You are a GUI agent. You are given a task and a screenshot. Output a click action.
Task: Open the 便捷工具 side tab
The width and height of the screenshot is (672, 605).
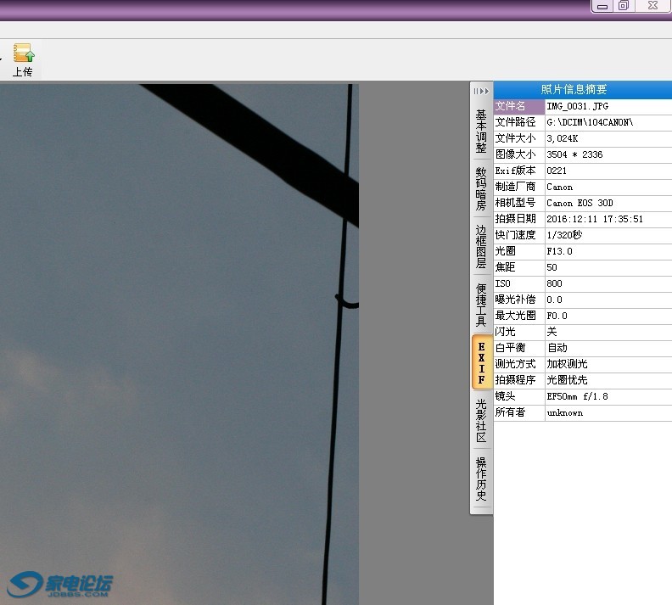pyautogui.click(x=481, y=305)
